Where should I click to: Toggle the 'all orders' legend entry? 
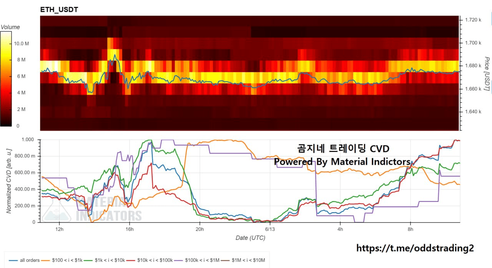click(x=29, y=260)
